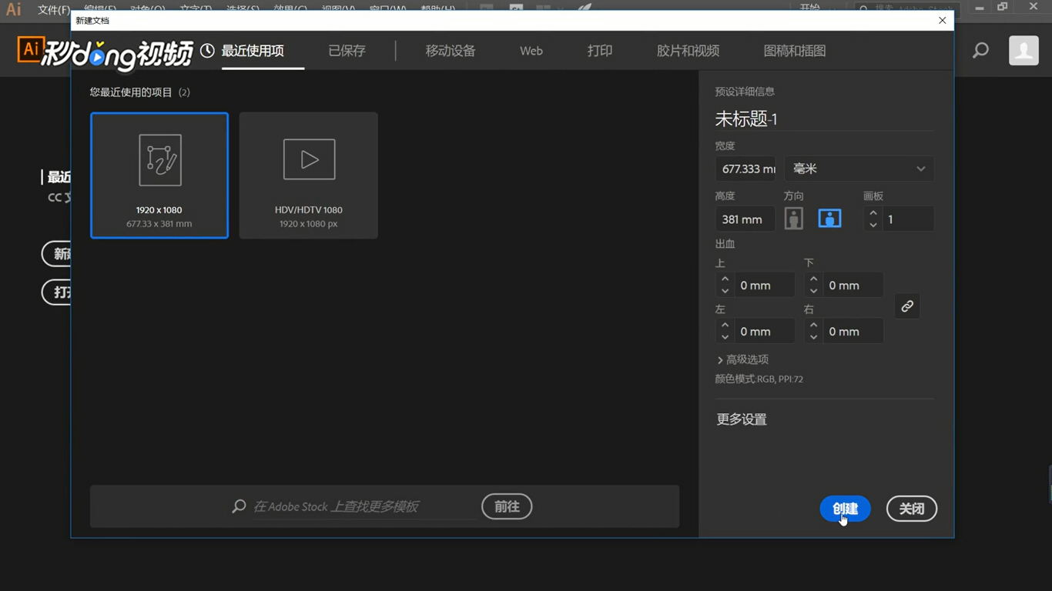Toggle the bleed link chain icon
The image size is (1052, 591).
pos(907,306)
